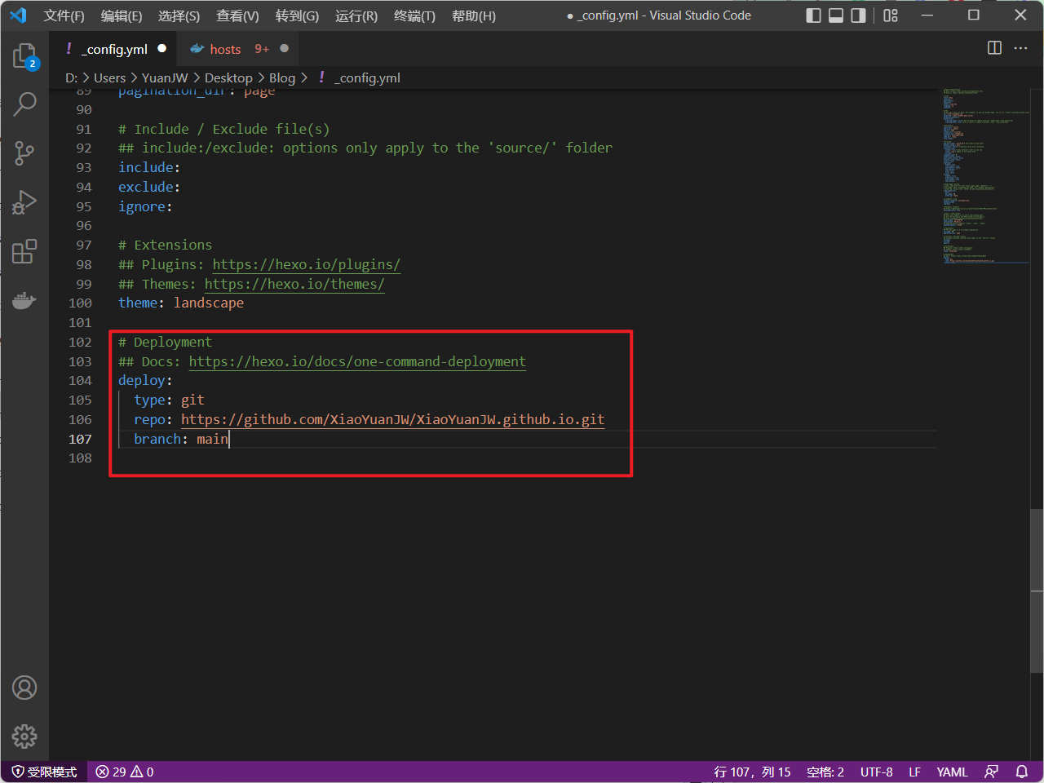Open the Accounts icon
This screenshot has width=1044, height=783.
[x=24, y=688]
